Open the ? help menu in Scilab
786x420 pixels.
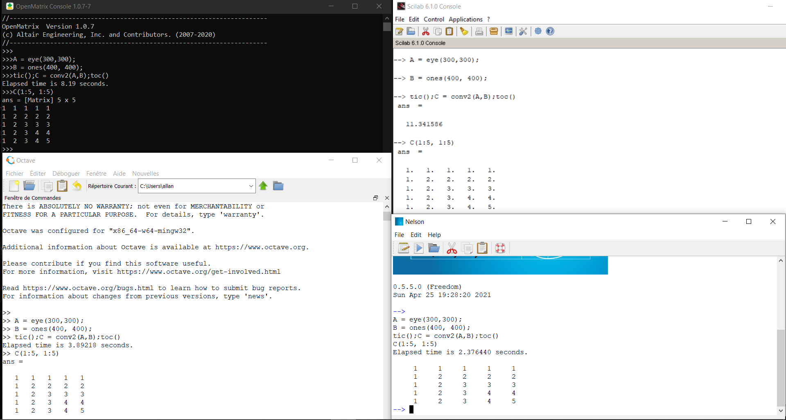pos(488,19)
